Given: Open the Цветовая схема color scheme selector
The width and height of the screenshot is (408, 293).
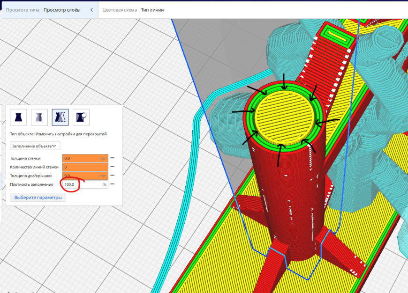Looking at the screenshot, I should [x=120, y=10].
